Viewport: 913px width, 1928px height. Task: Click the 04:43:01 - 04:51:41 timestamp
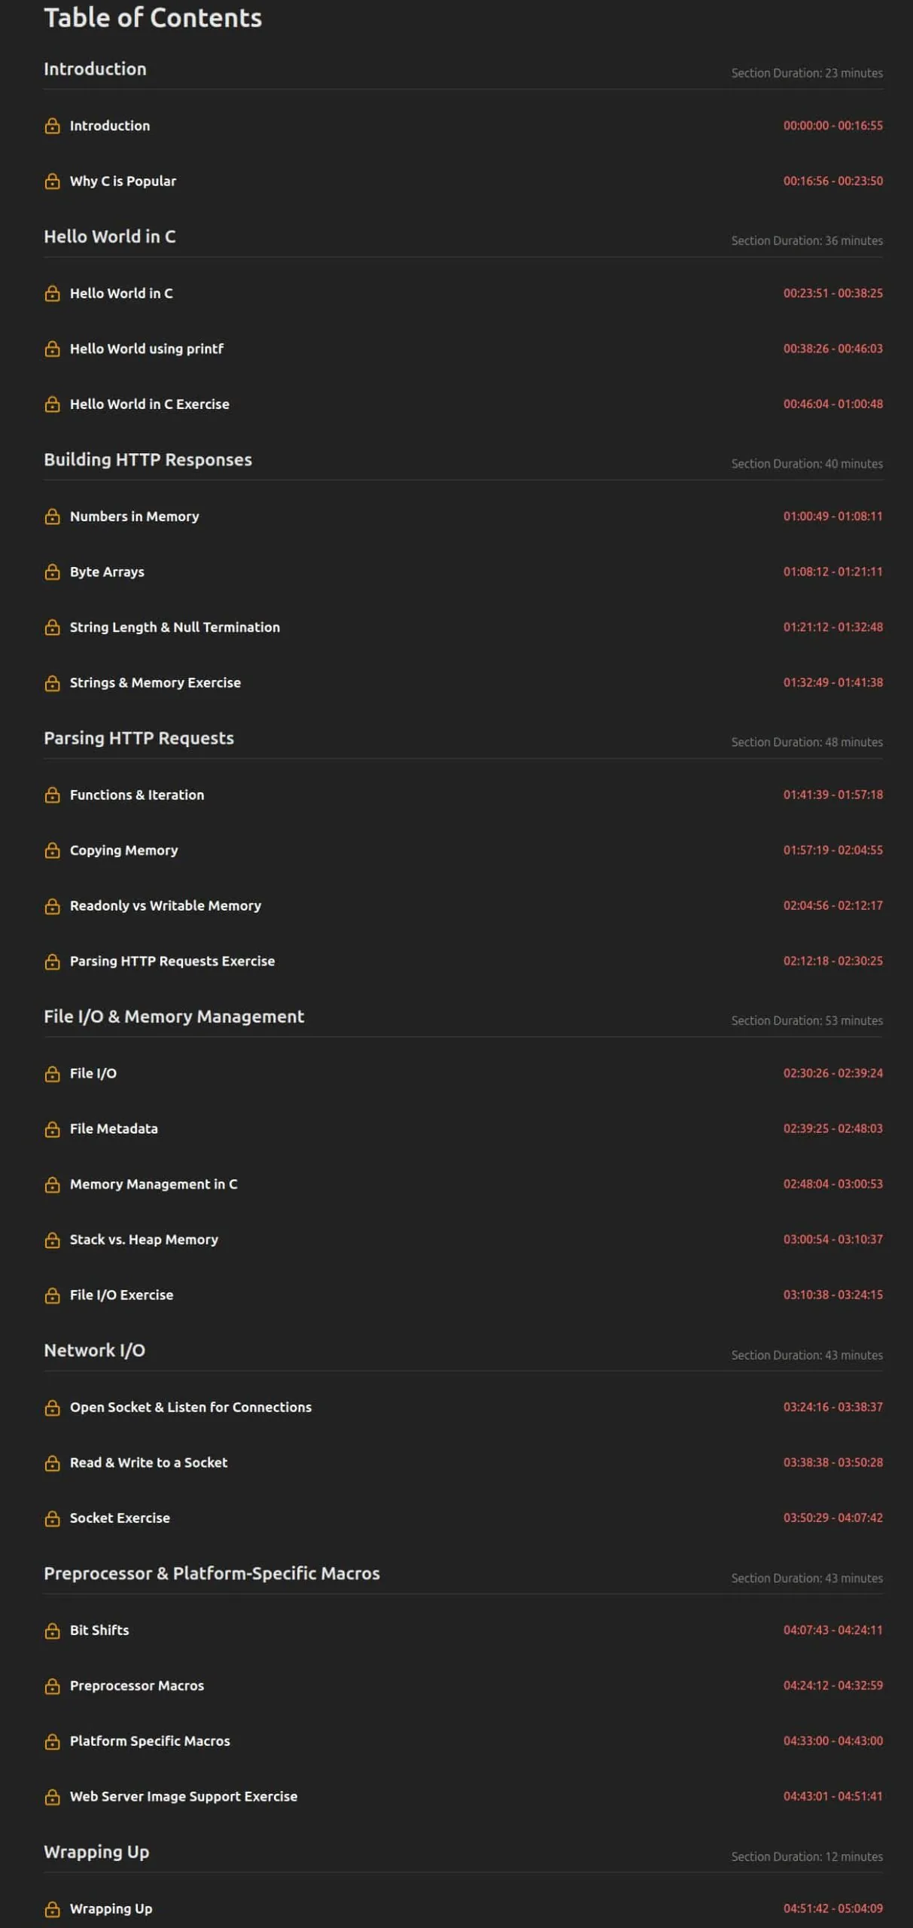click(x=832, y=1796)
